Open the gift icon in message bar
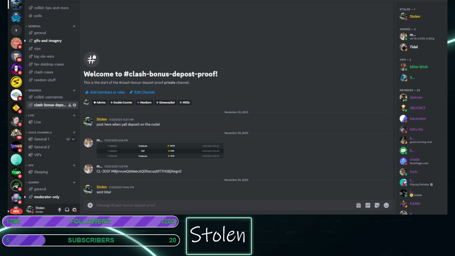 click(x=359, y=205)
